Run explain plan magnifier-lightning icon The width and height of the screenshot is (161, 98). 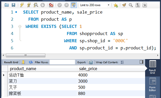(x=36, y=5)
